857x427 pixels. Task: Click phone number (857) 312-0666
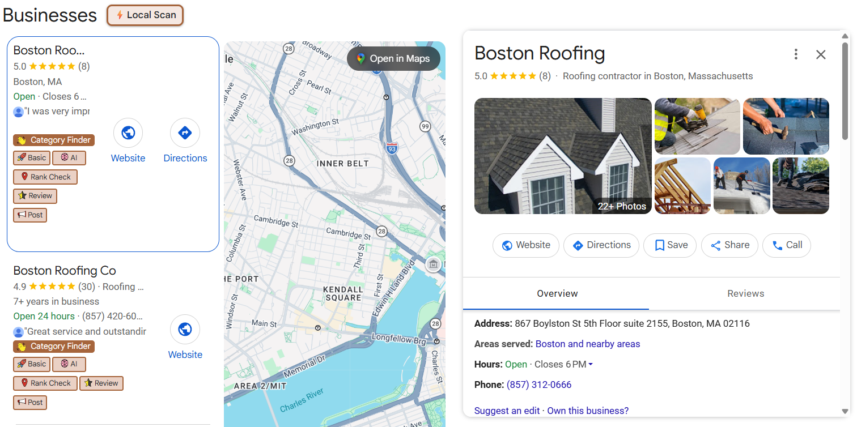539,385
